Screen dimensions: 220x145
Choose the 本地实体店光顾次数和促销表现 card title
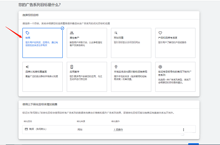(131, 72)
